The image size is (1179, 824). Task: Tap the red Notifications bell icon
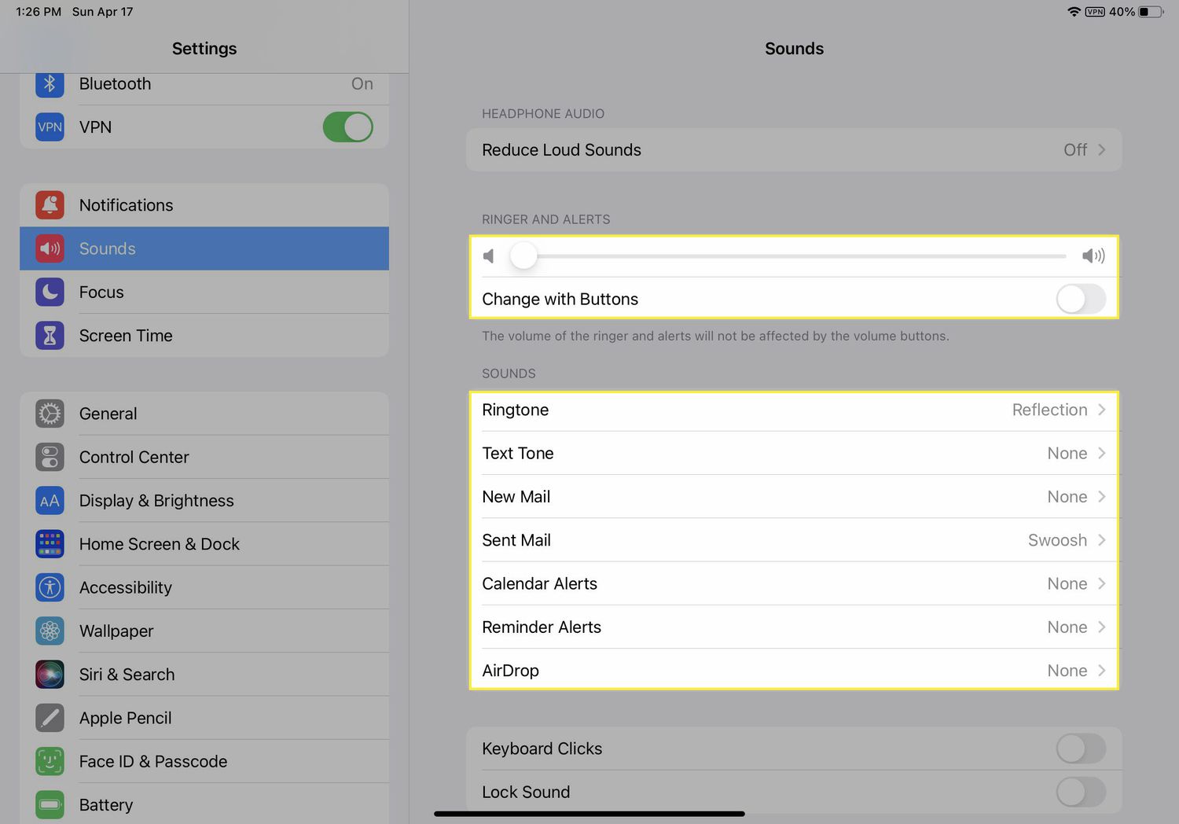coord(50,205)
